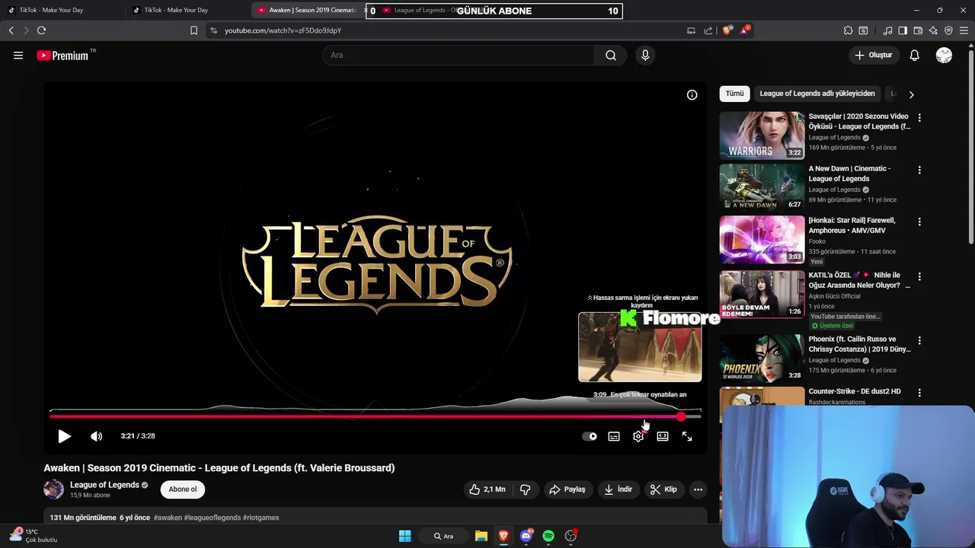Viewport: 975px width, 548px height.
Task: Switch to first TikTok tab
Action: (x=62, y=10)
